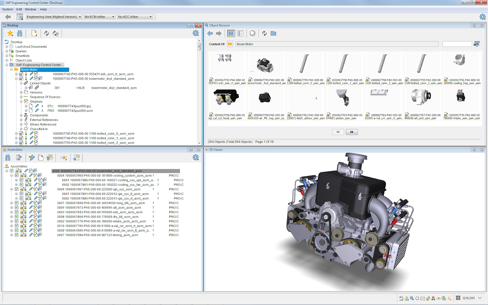Refresh the Object Browser content

pos(264,33)
